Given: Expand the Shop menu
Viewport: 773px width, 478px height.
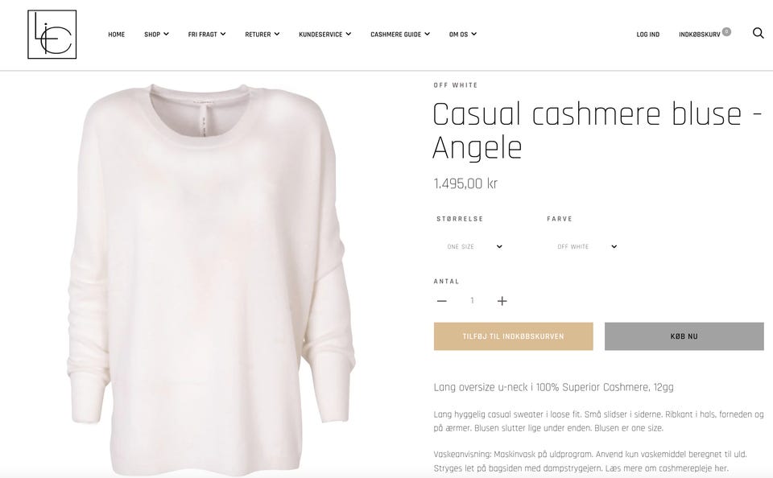Looking at the screenshot, I should [156, 35].
